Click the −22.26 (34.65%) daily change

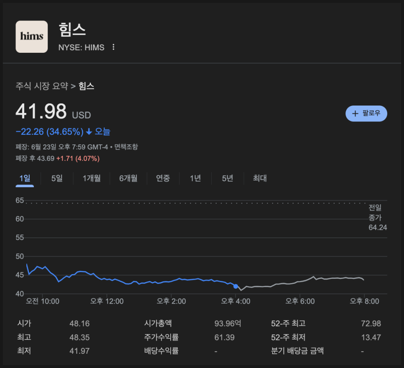click(x=49, y=132)
